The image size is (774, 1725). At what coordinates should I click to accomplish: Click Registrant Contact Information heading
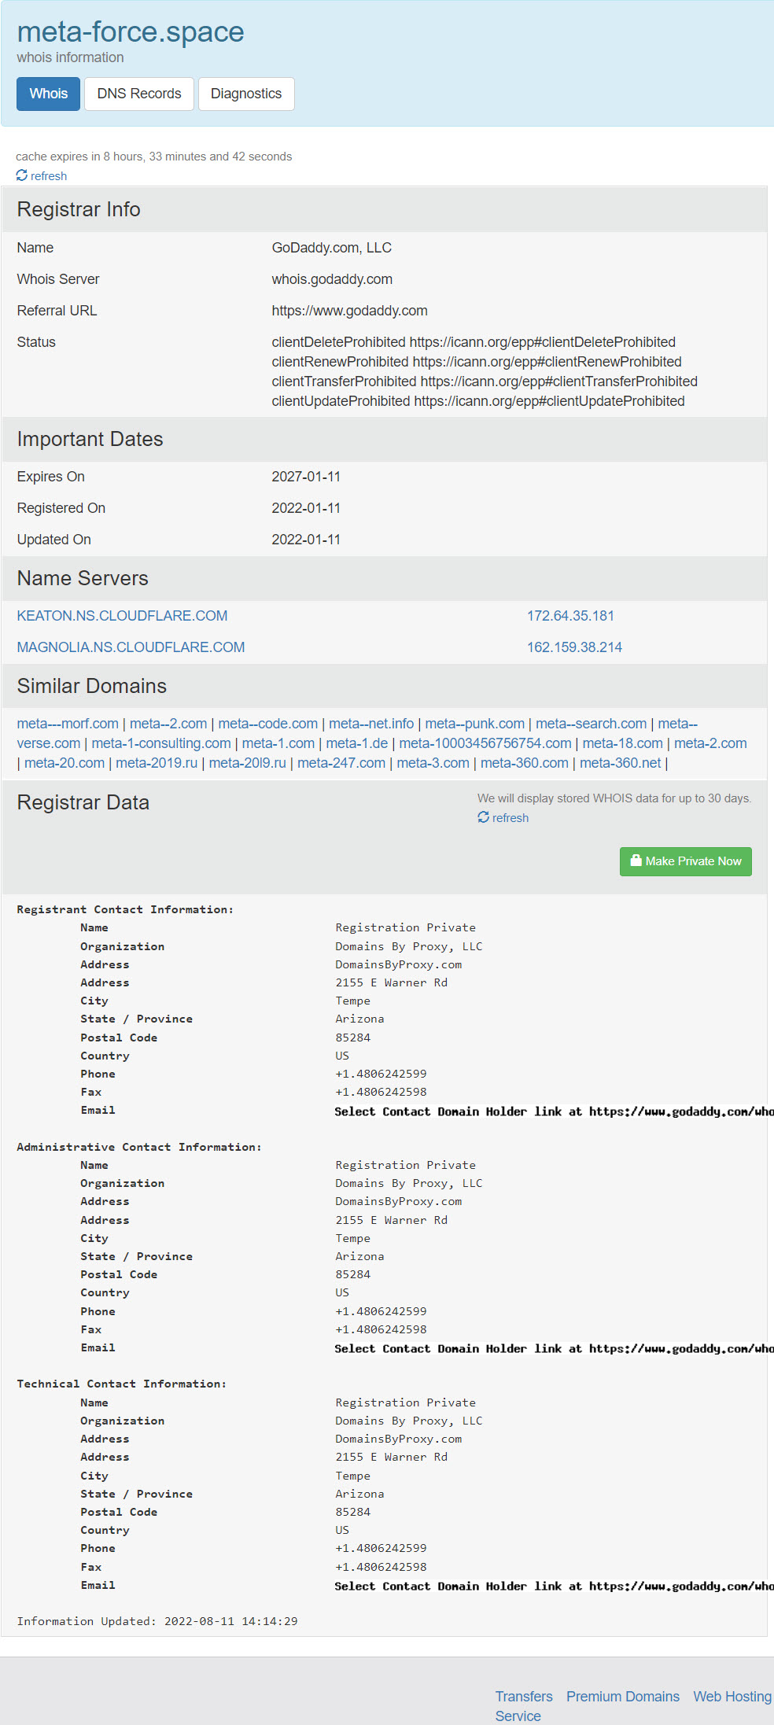(x=125, y=909)
